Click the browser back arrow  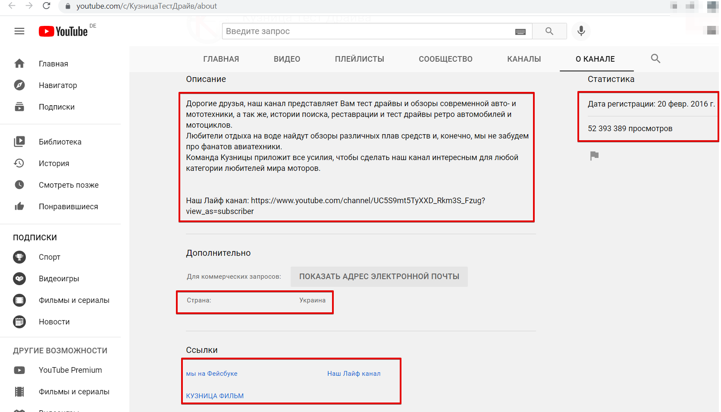[12, 6]
